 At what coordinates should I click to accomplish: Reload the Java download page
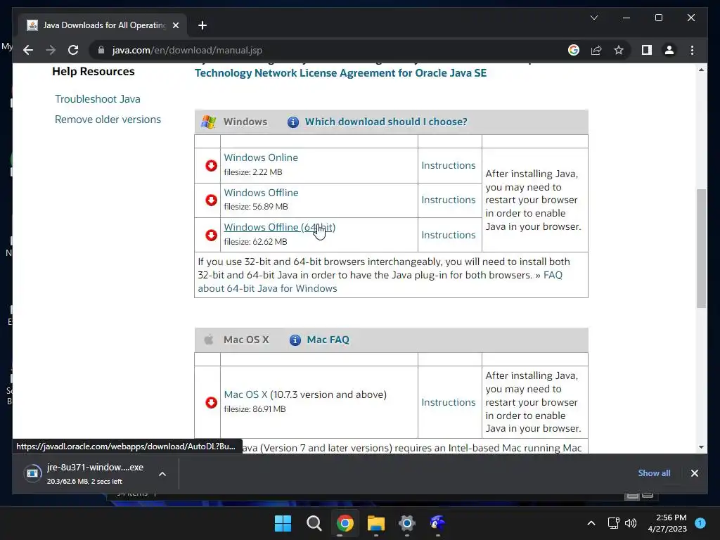(73, 50)
